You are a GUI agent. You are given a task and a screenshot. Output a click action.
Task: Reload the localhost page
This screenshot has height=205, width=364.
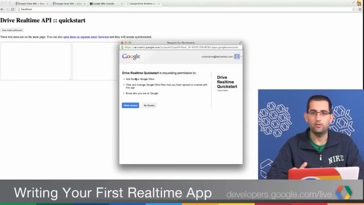coord(13,9)
